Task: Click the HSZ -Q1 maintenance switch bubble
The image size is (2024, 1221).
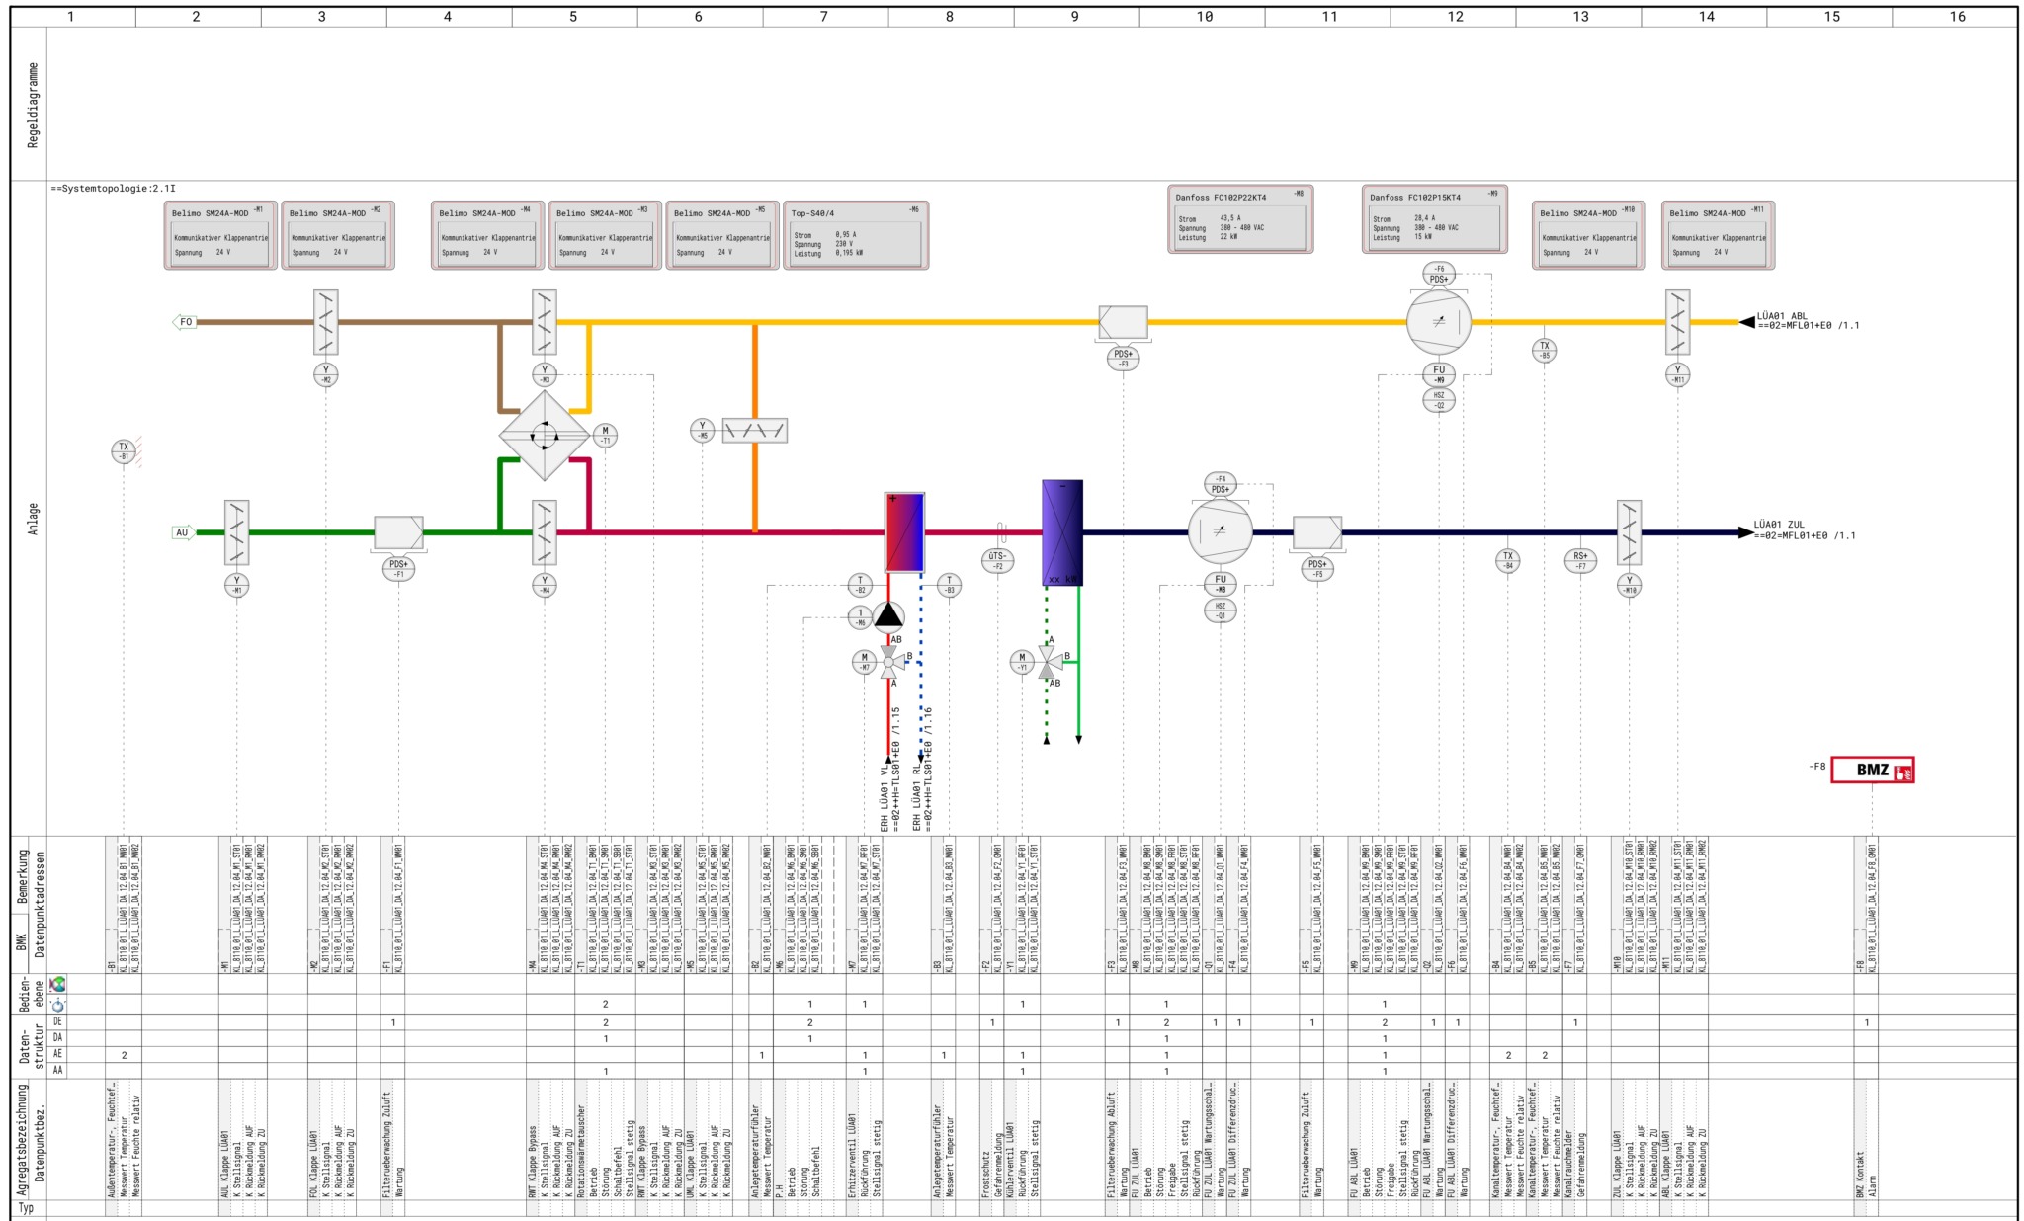Action: [1221, 610]
